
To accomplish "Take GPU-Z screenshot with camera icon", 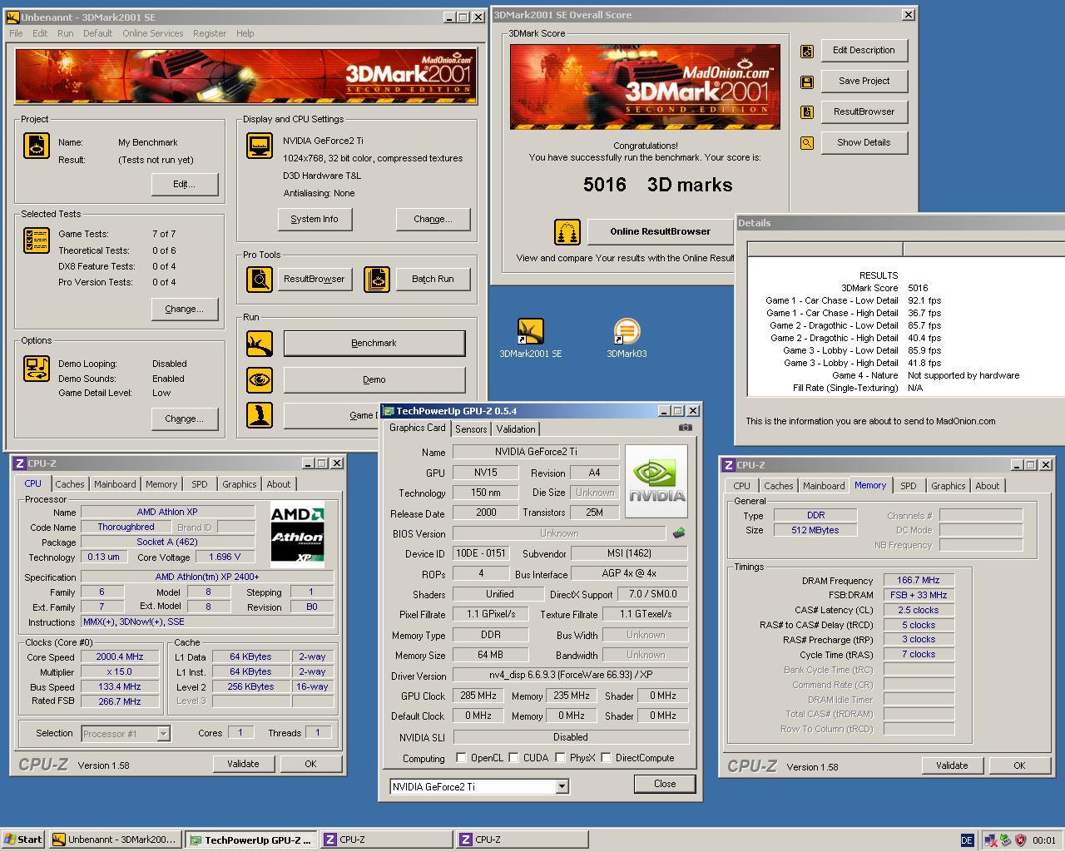I will [685, 428].
